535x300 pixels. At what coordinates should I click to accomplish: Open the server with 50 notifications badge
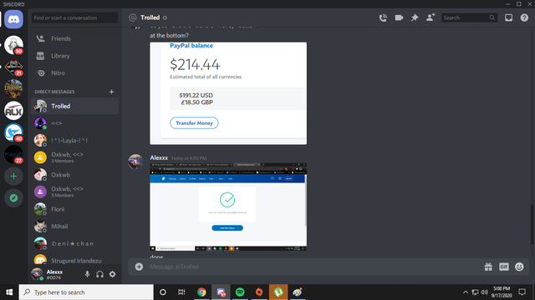[13, 45]
